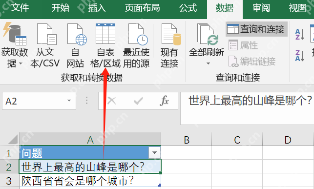The height and width of the screenshot is (189, 314).
Task: Select row 1 header
Action: (x=9, y=153)
